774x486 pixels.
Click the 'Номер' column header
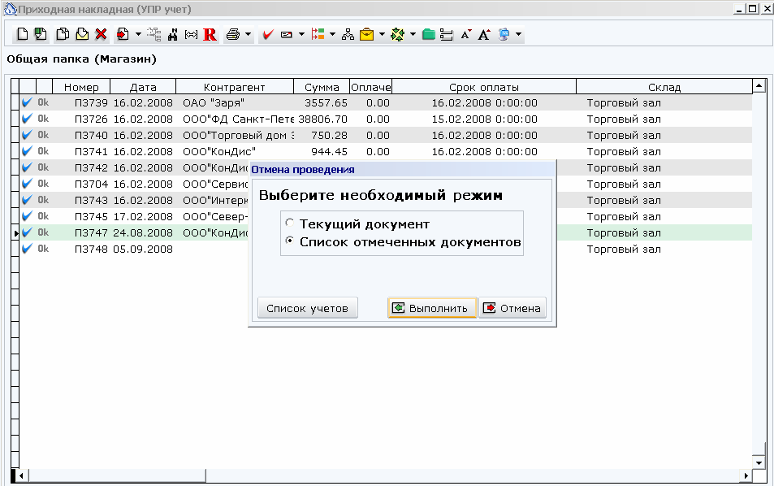(x=81, y=87)
